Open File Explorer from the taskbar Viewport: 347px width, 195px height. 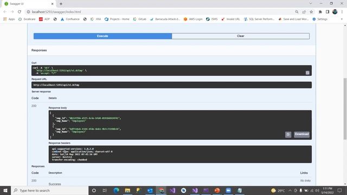pos(127,190)
